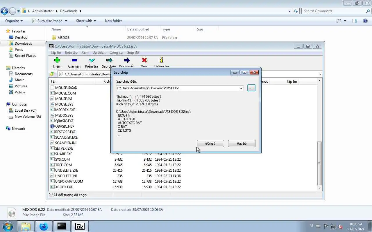Image resolution: width=372 pixels, height=232 pixels.
Task: Select UNDELETE.INI file in 7-Zip list
Action: [66, 176]
